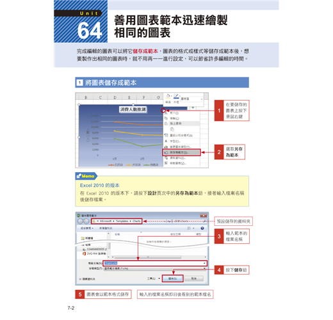Toggle Hide Folders (隱藏資料夾) in save dialog
333x320 pixels.
pos(87,279)
